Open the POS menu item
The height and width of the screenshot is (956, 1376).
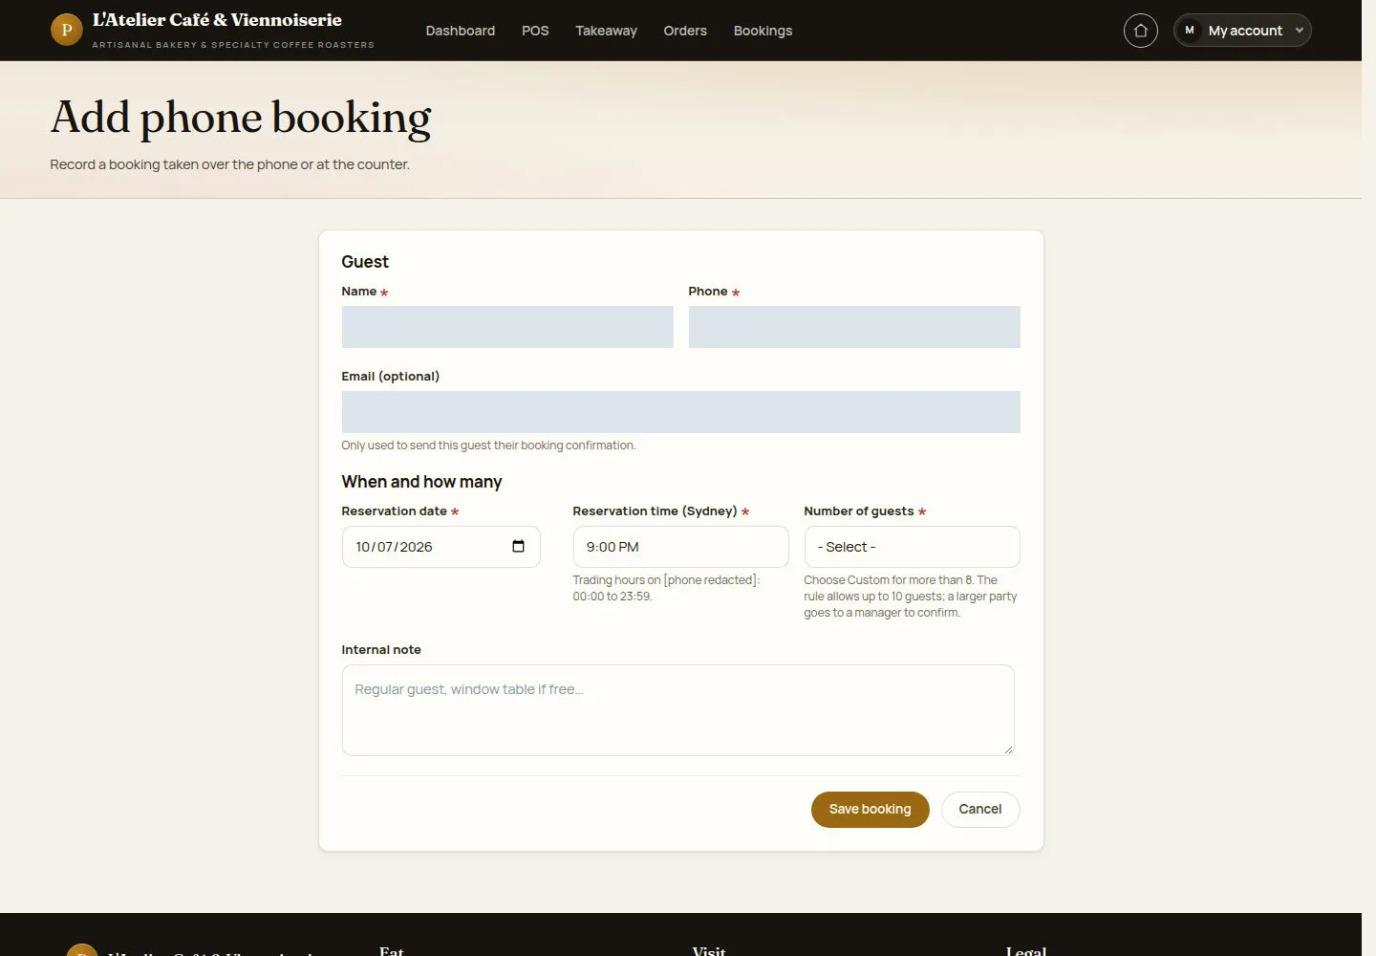point(535,31)
